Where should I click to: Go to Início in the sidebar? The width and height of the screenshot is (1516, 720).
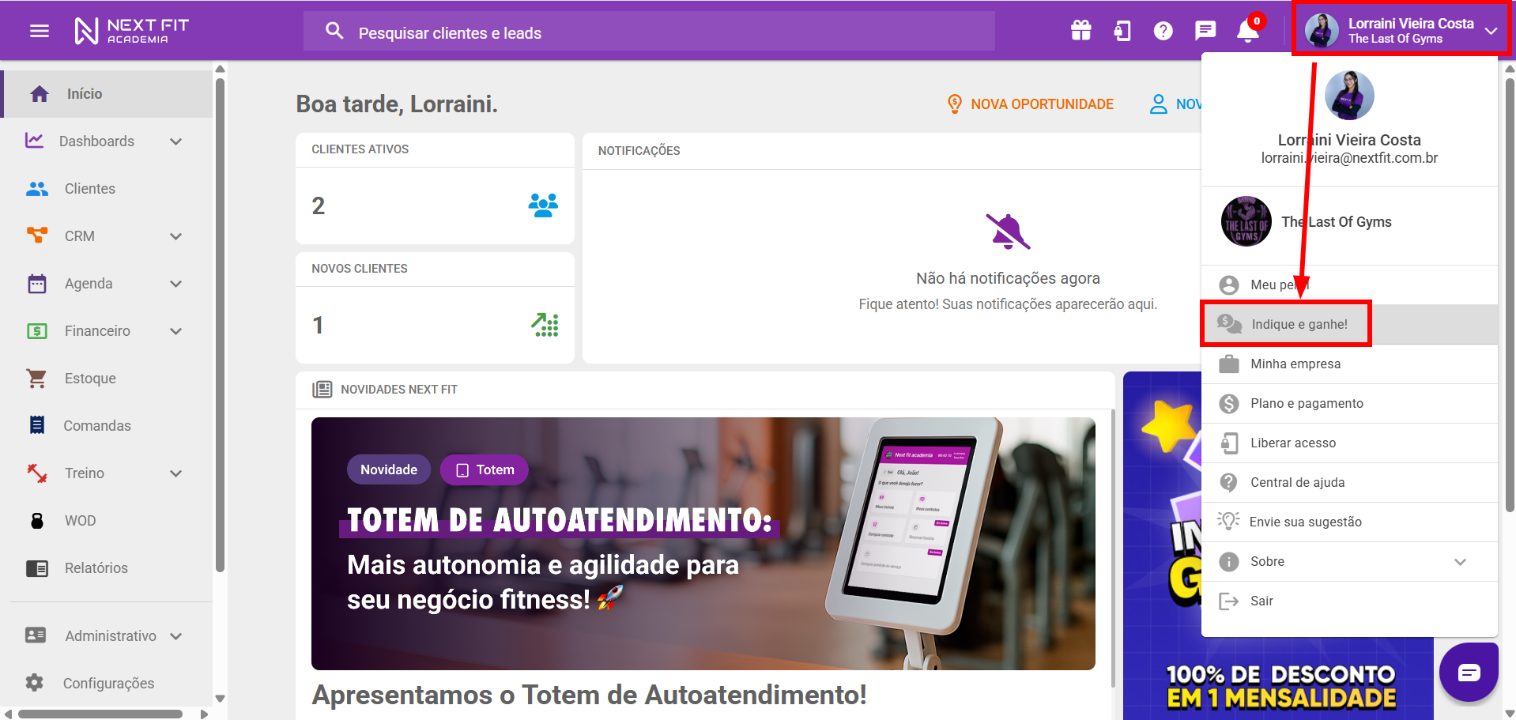[x=107, y=94]
